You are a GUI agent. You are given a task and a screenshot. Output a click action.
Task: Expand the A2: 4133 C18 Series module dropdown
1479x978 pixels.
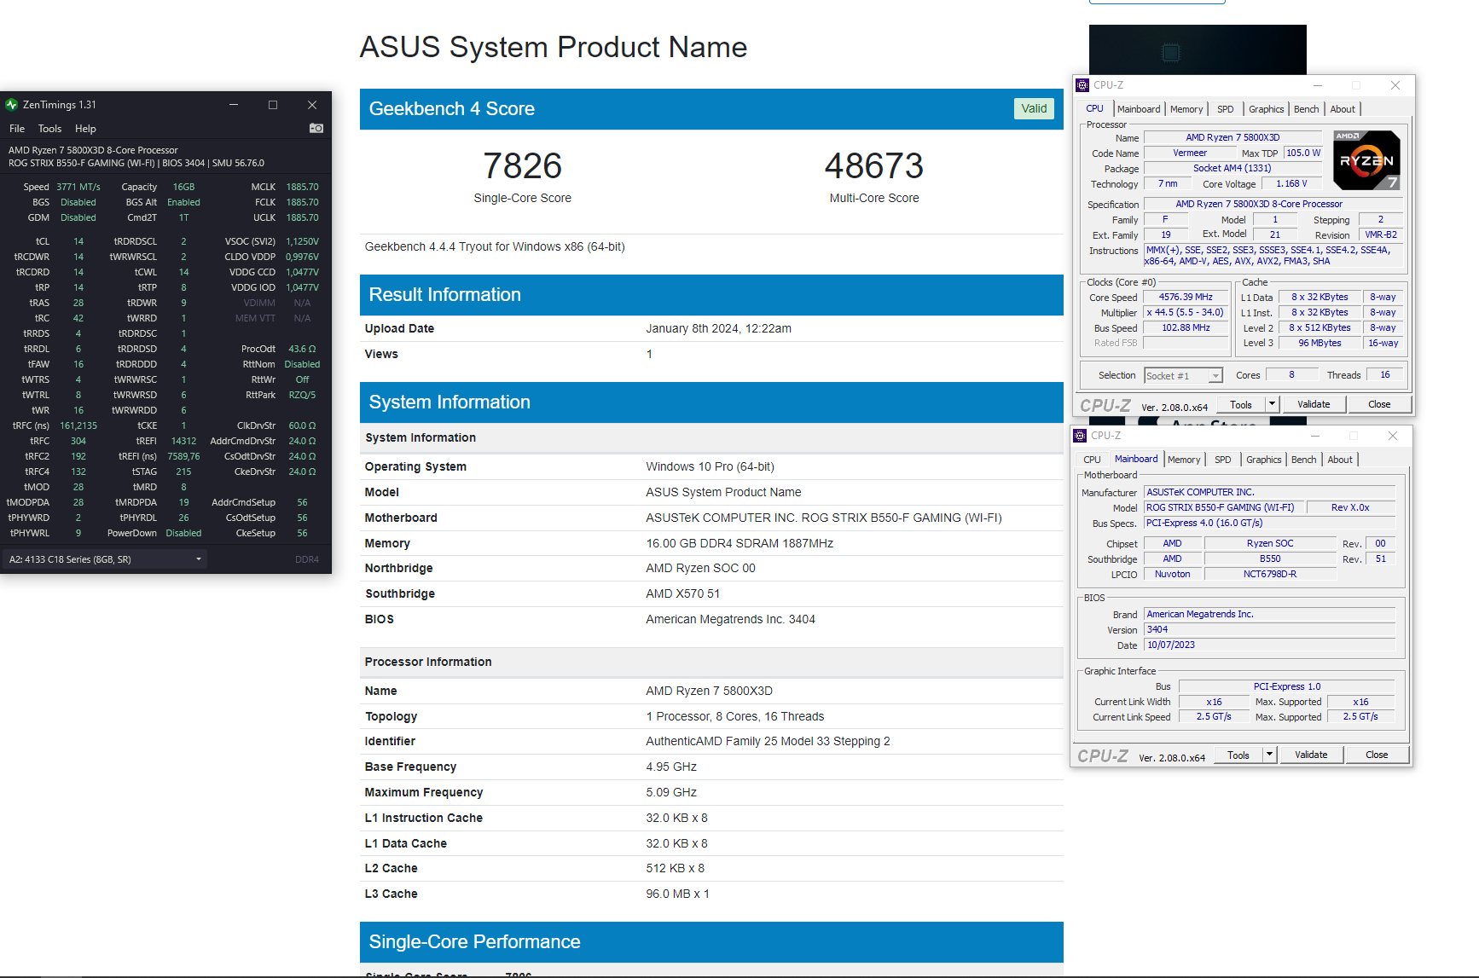coord(105,559)
